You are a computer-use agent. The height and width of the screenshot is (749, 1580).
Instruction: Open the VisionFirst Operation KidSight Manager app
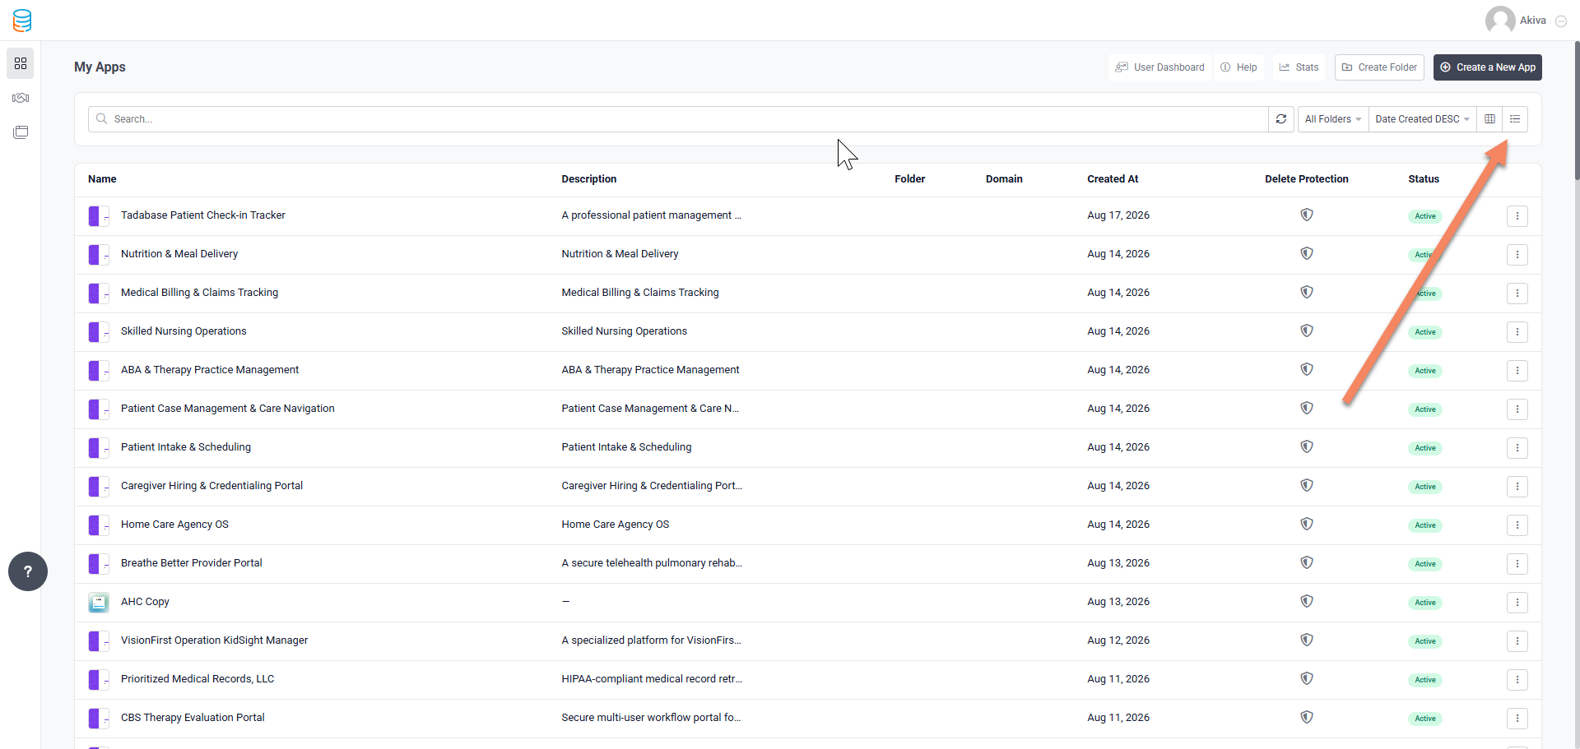214,640
